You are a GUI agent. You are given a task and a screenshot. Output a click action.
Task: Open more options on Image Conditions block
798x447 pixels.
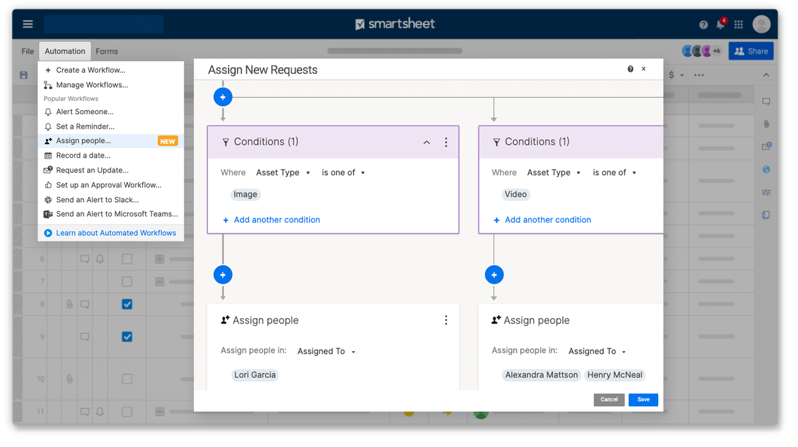(x=446, y=142)
